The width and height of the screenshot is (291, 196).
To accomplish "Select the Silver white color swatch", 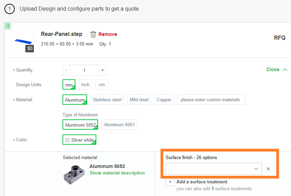I will [80, 140].
